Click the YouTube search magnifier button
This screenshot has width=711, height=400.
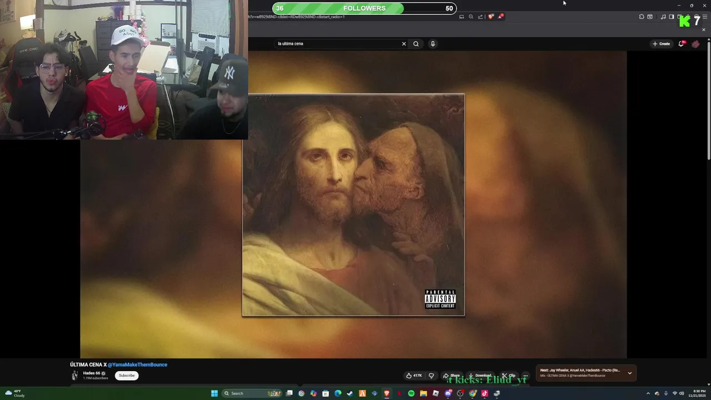pyautogui.click(x=415, y=44)
